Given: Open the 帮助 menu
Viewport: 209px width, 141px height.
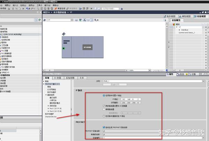Looking at the screenshot, I should pyautogui.click(x=56, y=5).
